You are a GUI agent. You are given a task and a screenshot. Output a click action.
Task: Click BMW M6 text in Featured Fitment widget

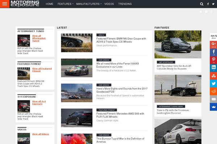(x=31, y=84)
